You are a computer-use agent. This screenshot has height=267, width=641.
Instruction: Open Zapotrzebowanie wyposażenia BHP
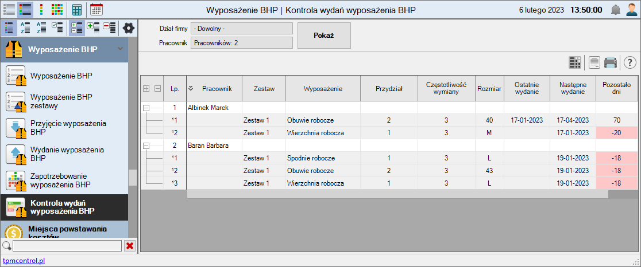(64, 180)
